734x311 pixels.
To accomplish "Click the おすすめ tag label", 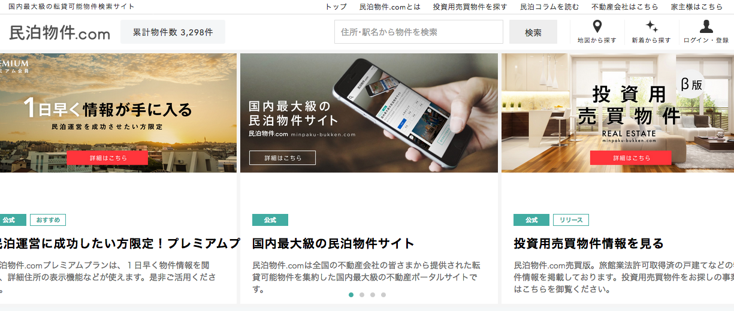I will (48, 220).
